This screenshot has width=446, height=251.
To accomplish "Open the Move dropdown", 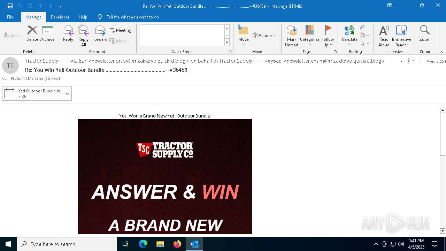I will [244, 36].
